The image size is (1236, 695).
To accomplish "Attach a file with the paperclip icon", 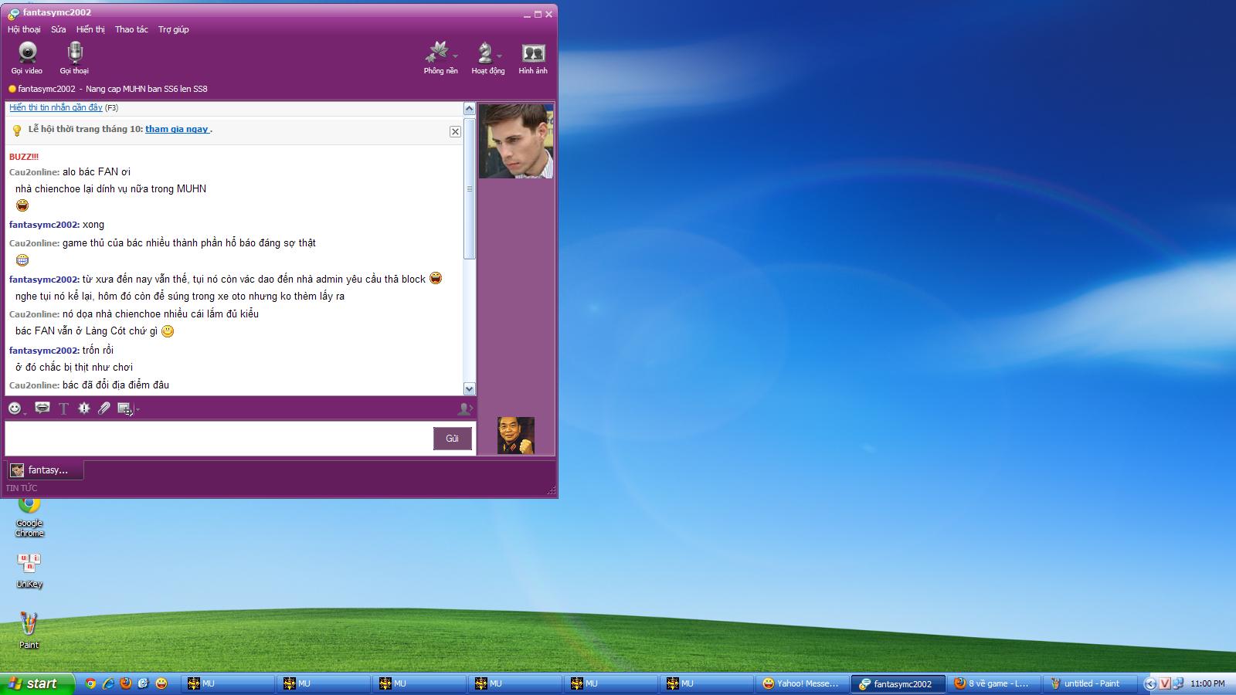I will (x=104, y=408).
